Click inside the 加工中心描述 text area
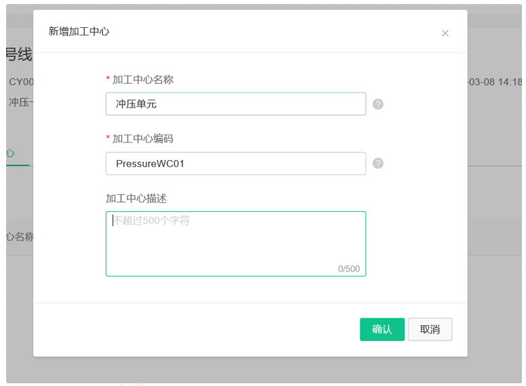The height and width of the screenshot is (386, 526). pyautogui.click(x=236, y=244)
